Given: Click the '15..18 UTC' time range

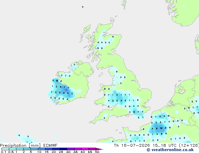Looking at the screenshot, I should coord(164,146).
